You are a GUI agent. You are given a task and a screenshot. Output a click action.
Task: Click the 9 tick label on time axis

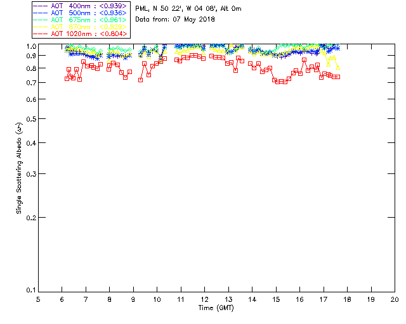133,299
